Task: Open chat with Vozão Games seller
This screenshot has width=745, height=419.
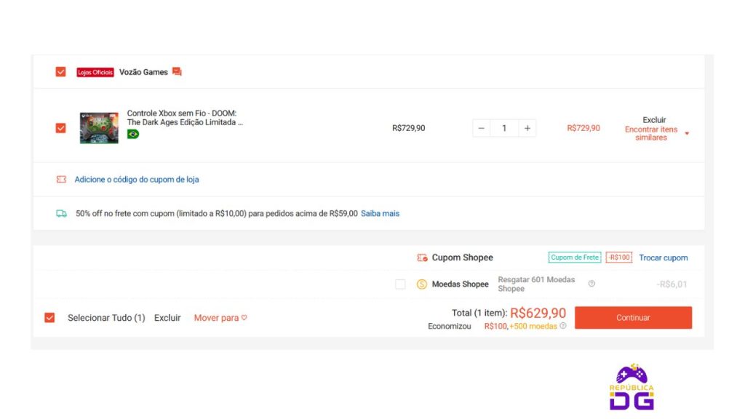Action: point(177,72)
